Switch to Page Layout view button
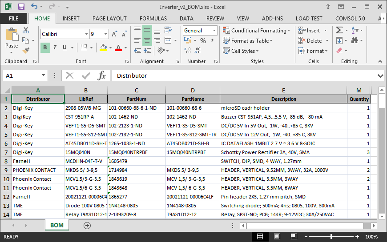 [277, 237]
